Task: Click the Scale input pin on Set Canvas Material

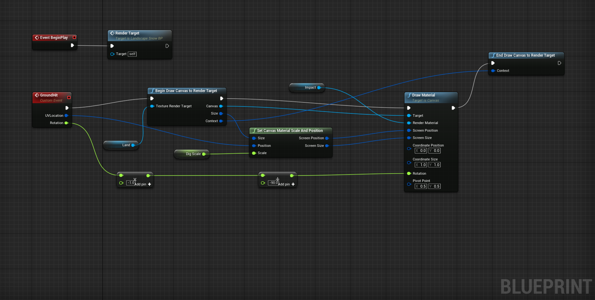Action: pyautogui.click(x=254, y=153)
